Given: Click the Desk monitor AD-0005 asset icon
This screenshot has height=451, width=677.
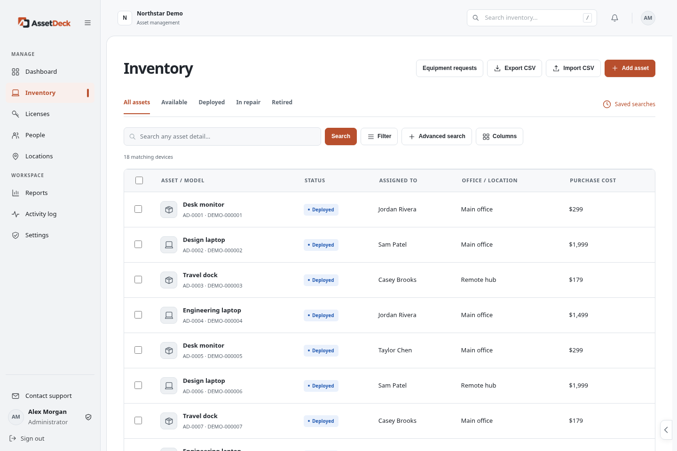Looking at the screenshot, I should point(169,350).
